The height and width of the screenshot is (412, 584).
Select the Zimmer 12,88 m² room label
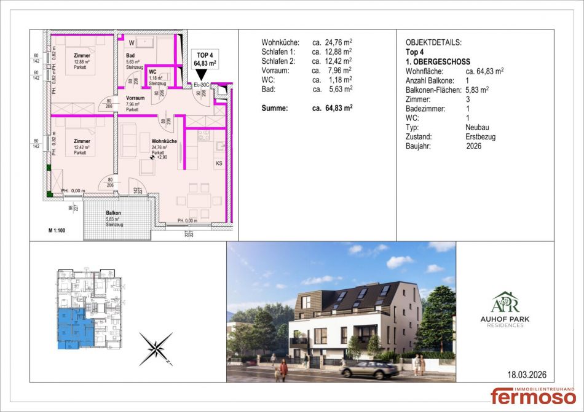(x=82, y=61)
